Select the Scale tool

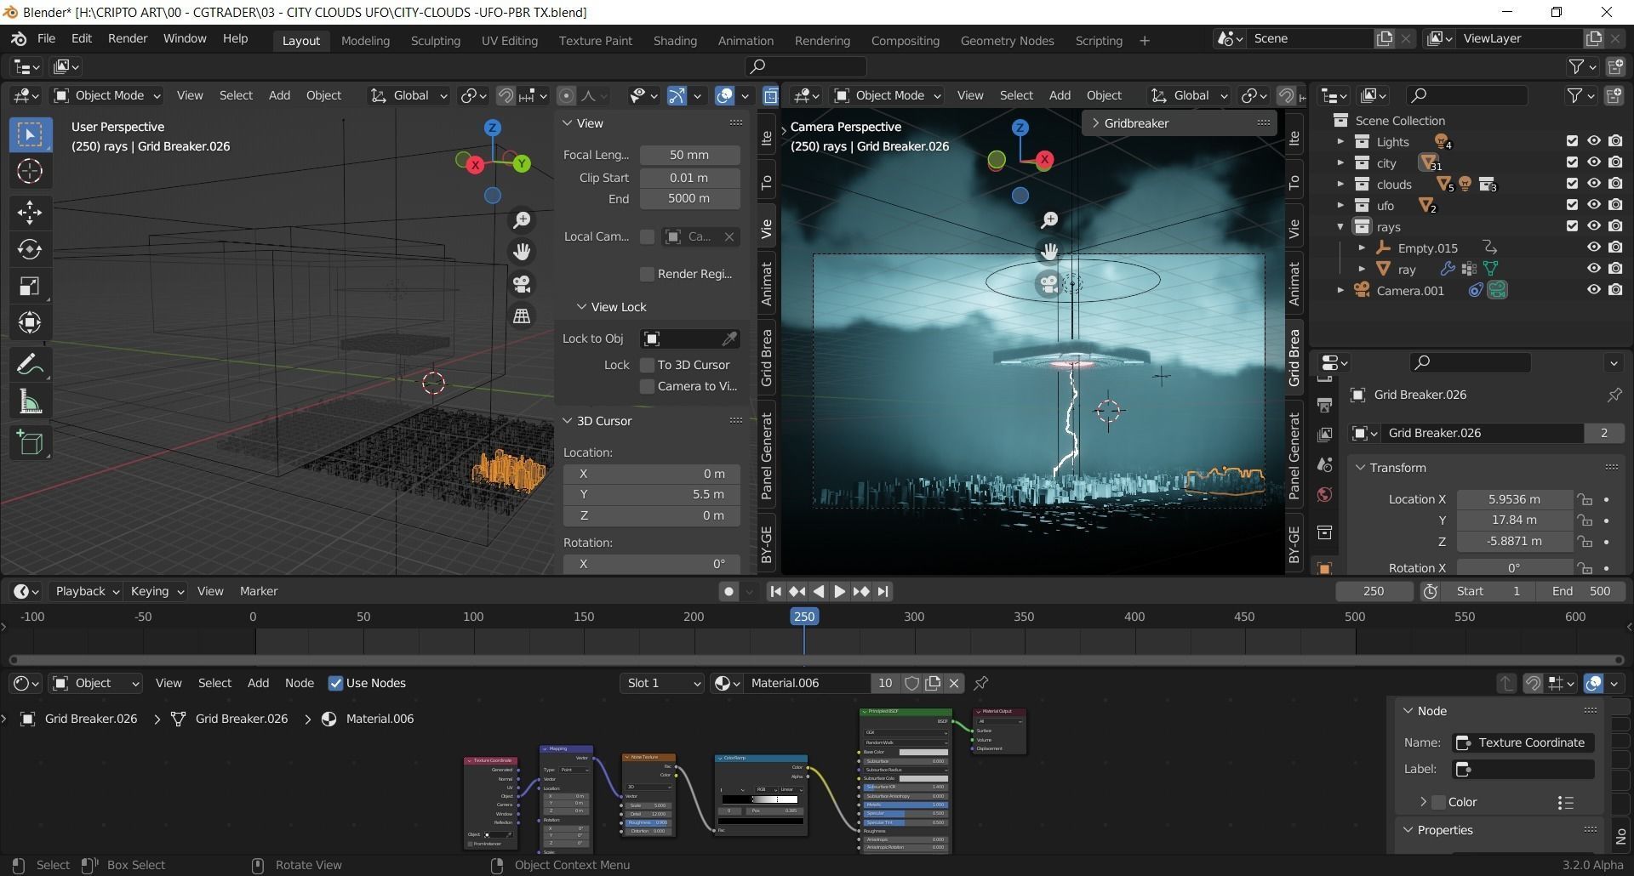point(30,286)
